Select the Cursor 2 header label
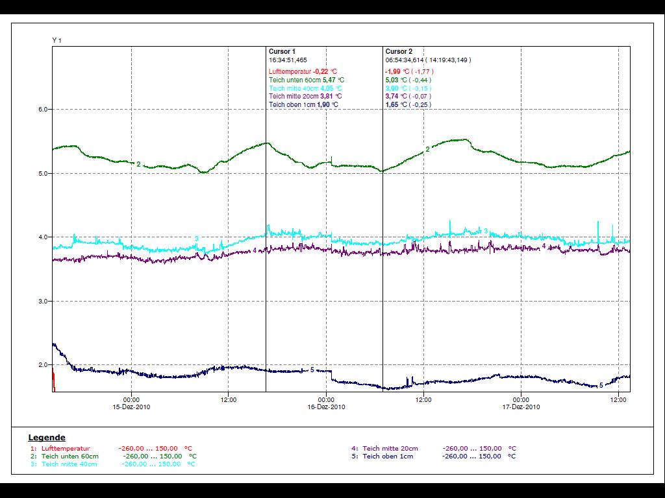Screen dimensions: 665x498 tap(399, 51)
